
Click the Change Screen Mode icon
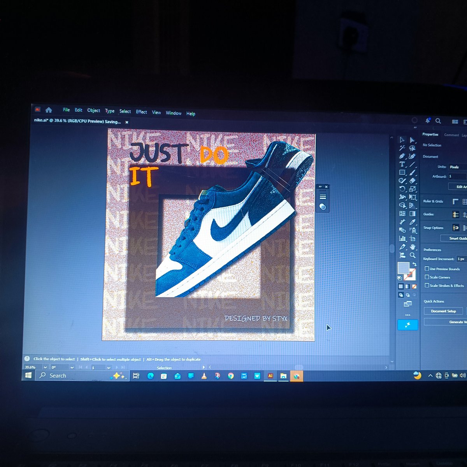pos(407,304)
